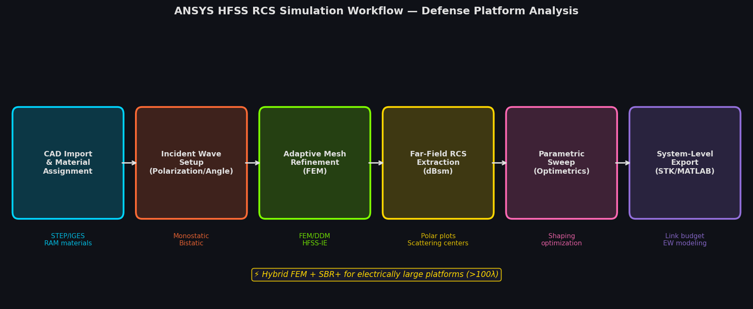Image resolution: width=753 pixels, height=309 pixels.
Task: Click the STEP/IGES RAM materials caption
Action: pyautogui.click(x=68, y=240)
